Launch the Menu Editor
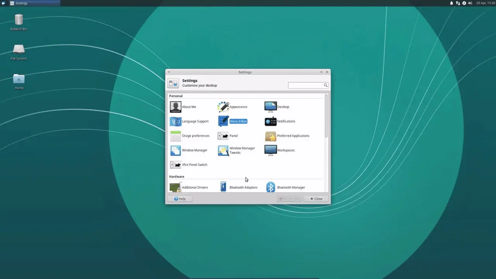This screenshot has width=496, height=279. [x=233, y=121]
